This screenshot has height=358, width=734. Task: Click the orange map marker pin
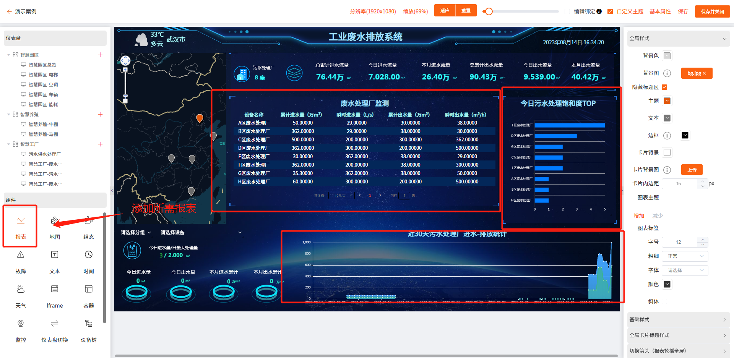coord(200,118)
